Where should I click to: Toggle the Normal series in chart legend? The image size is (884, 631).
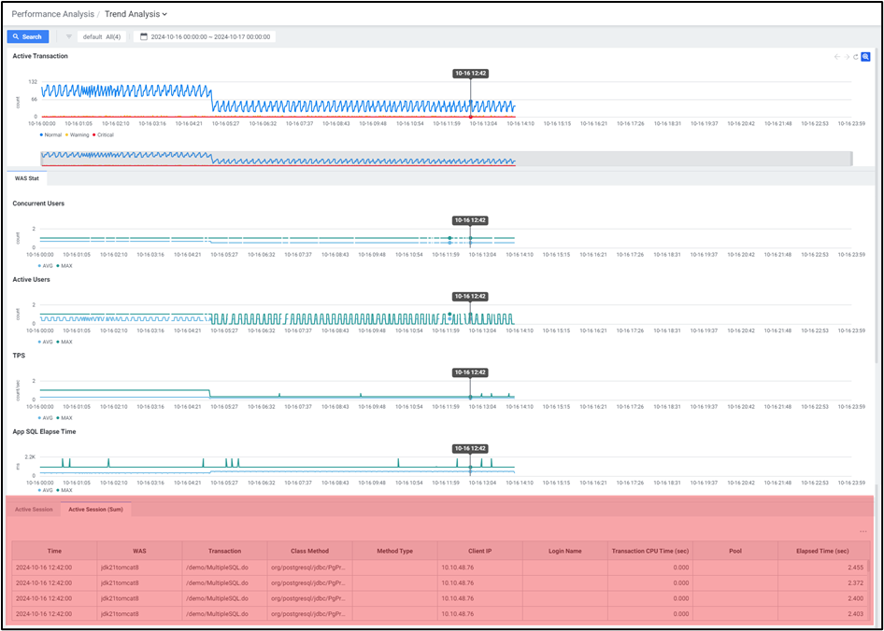51,134
